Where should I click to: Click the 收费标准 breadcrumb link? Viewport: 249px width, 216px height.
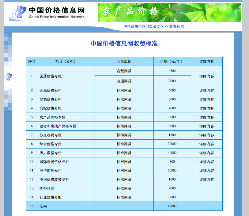click(x=177, y=27)
